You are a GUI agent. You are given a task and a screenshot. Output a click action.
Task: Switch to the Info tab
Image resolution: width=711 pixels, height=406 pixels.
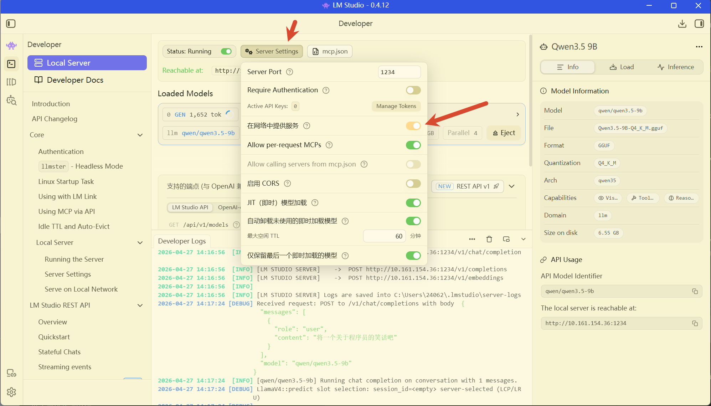pyautogui.click(x=568, y=67)
